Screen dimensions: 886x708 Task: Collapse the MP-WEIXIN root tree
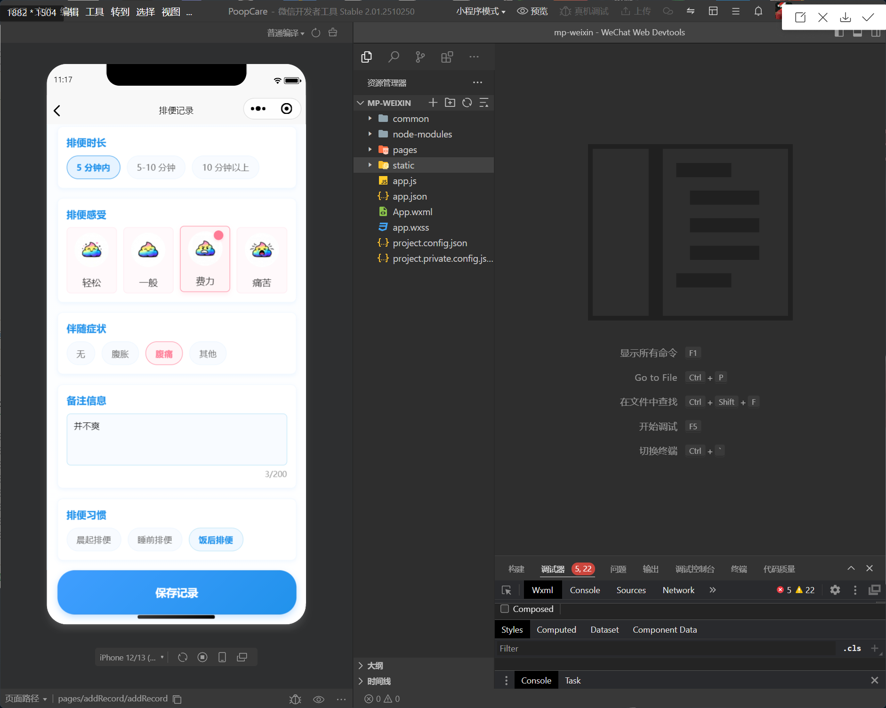[360, 103]
